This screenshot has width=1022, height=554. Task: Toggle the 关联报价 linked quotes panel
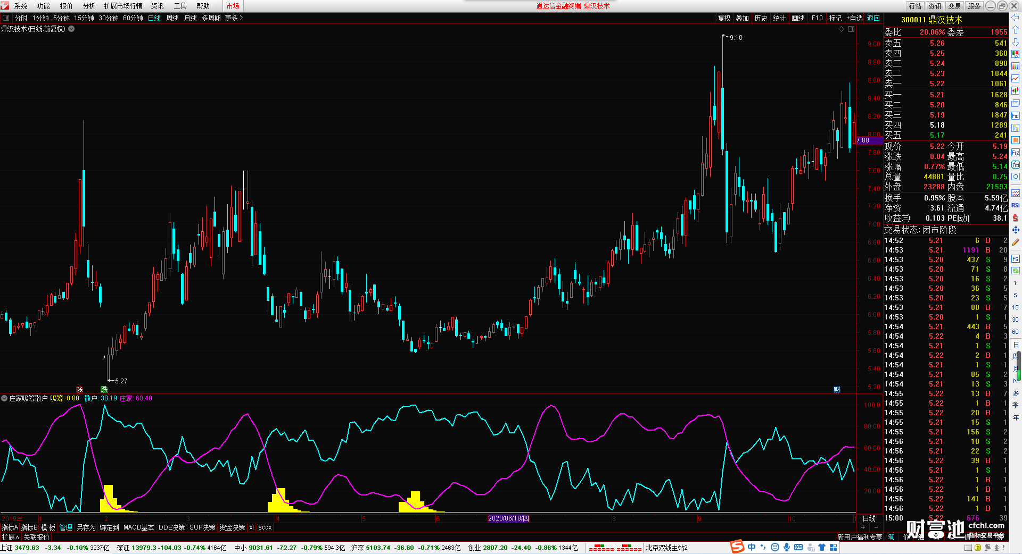[x=36, y=537]
